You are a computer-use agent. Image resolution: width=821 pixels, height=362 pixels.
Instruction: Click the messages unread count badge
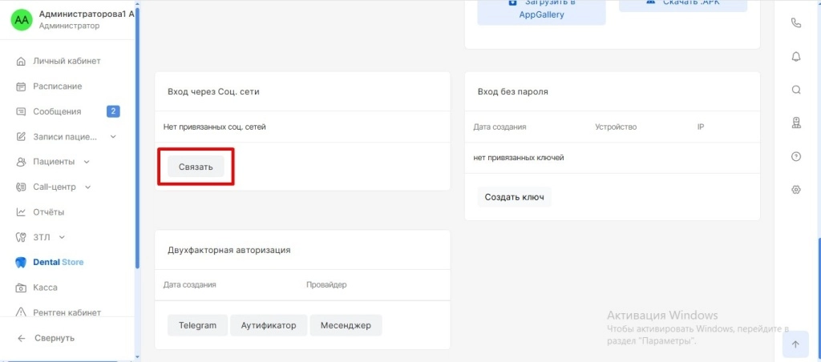(x=113, y=111)
